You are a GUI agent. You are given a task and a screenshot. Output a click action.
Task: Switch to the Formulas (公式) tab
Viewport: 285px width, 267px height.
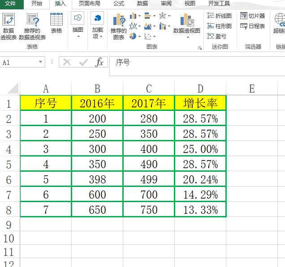(119, 4)
